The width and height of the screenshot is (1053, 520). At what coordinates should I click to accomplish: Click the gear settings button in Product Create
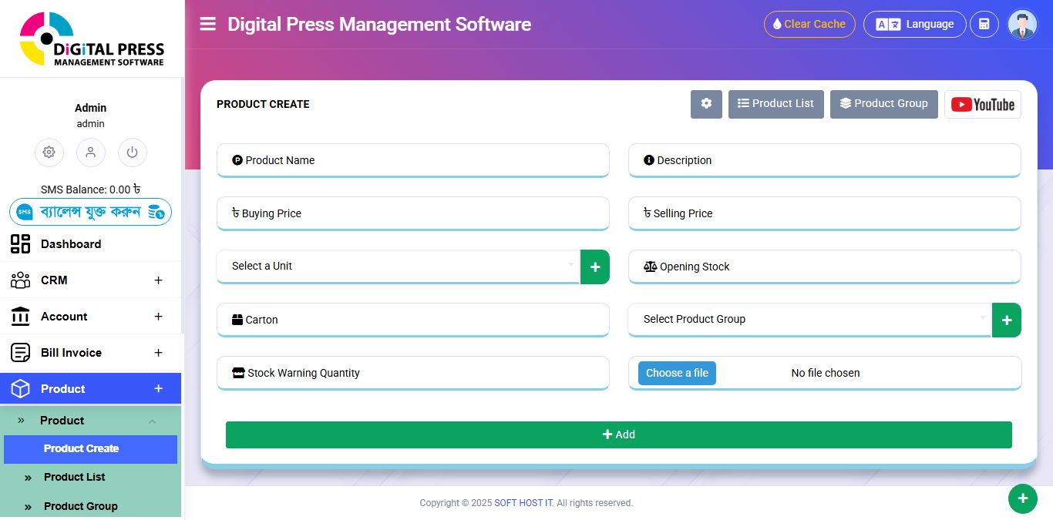706,104
